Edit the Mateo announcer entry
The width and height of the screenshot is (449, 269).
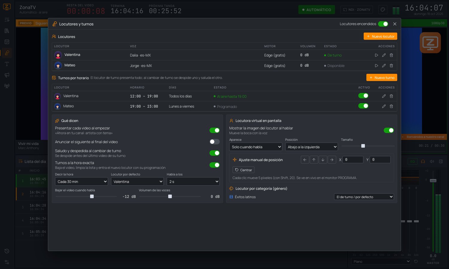coord(384,66)
